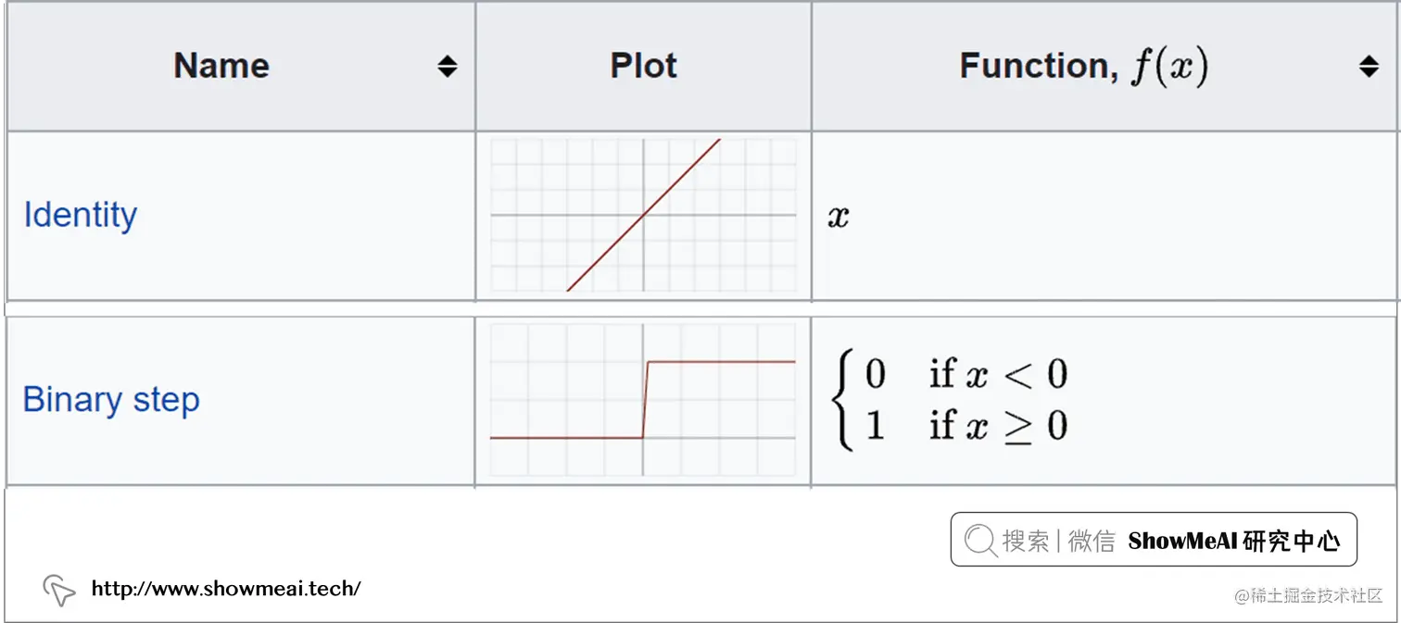Click the '1 if x ≥ 0' case
Image resolution: width=1401 pixels, height=623 pixels.
click(966, 426)
